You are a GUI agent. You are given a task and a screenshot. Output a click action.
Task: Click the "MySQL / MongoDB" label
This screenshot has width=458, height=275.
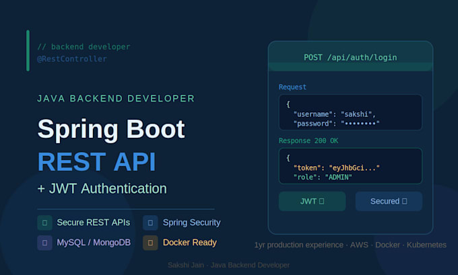coord(94,243)
